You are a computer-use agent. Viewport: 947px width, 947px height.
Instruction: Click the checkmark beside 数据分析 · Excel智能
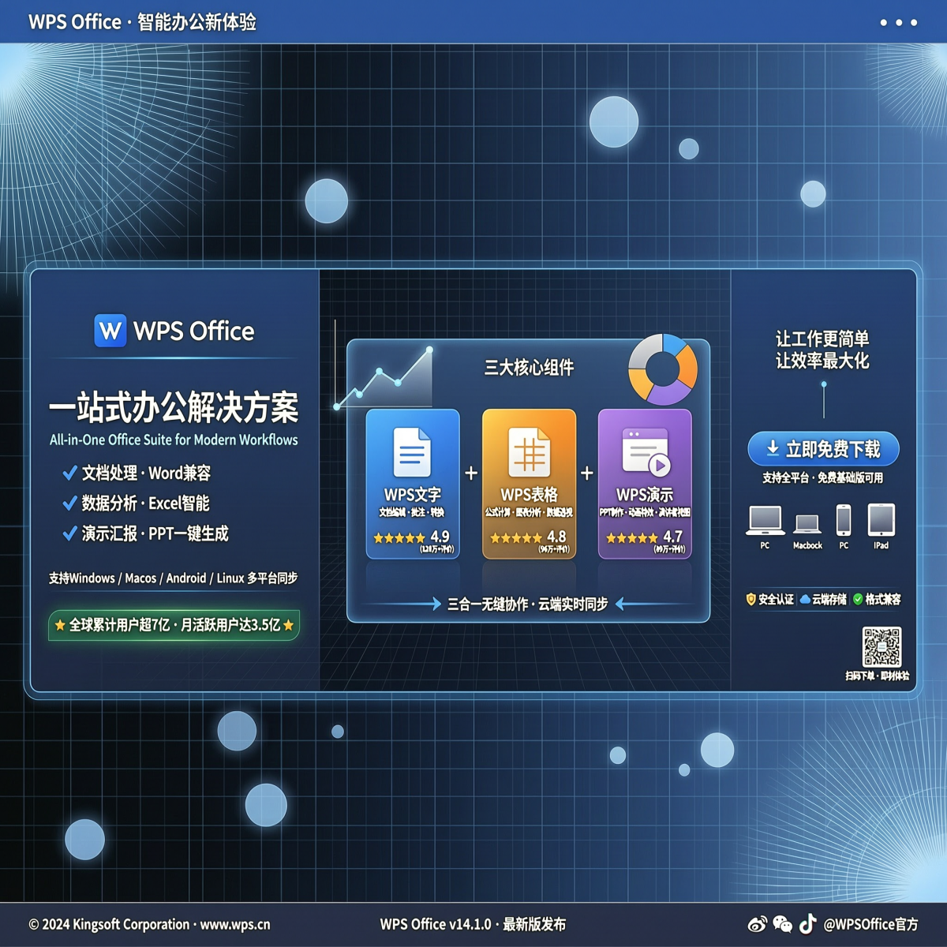point(69,503)
